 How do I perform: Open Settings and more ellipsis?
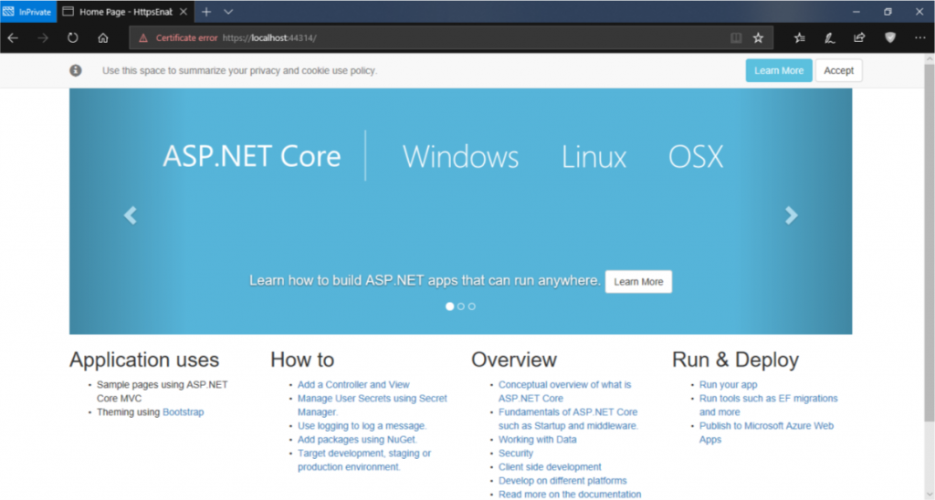[x=920, y=37]
